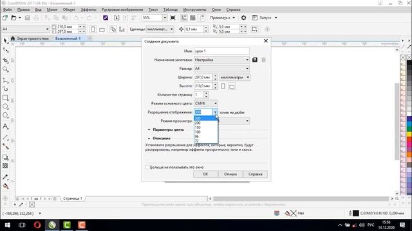This screenshot has height=231, width=412.
Task: Click the Open folder toolbar icon
Action: pos(14,18)
